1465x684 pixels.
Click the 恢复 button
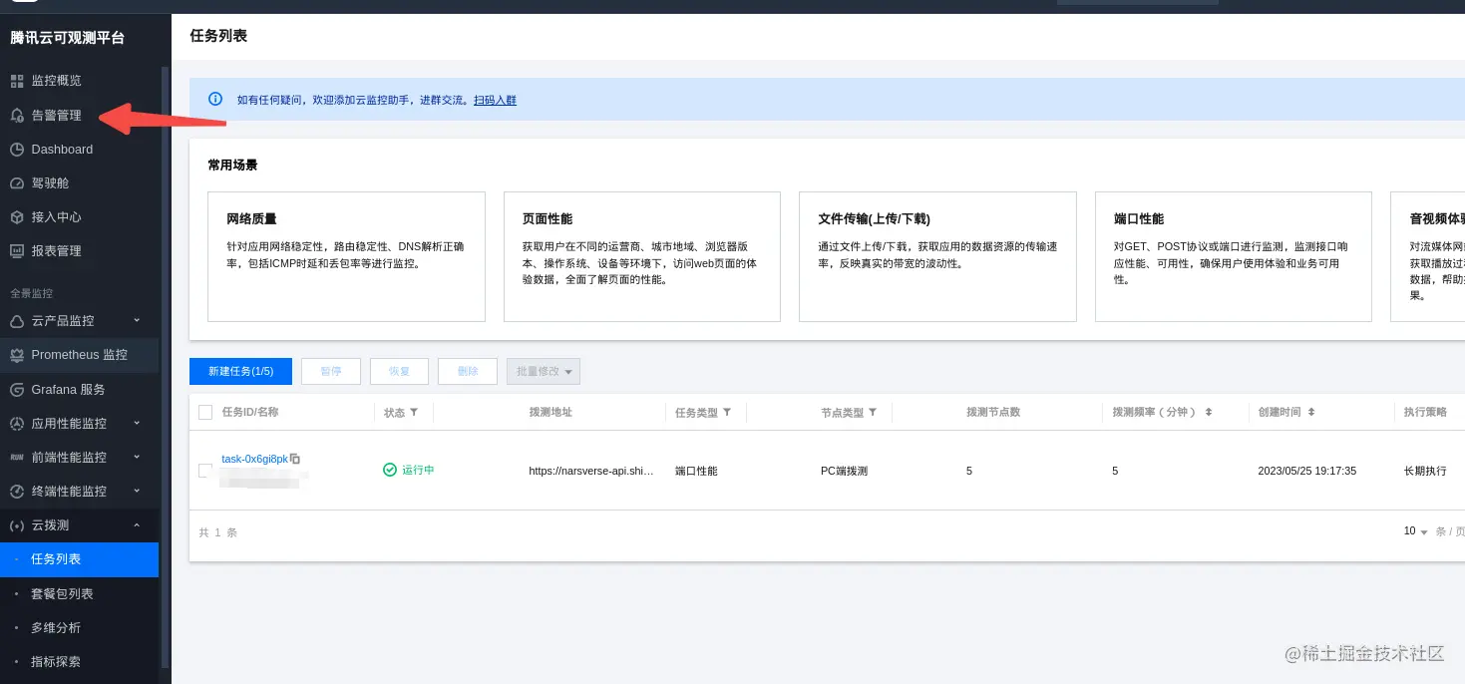pyautogui.click(x=399, y=371)
